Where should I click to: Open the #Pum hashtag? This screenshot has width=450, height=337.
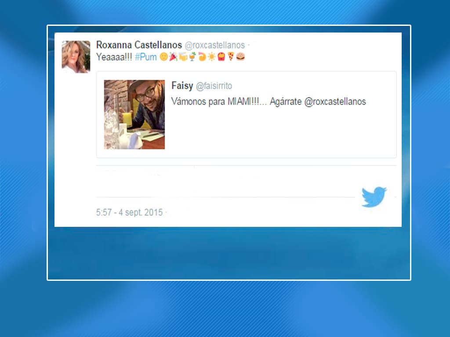click(146, 57)
